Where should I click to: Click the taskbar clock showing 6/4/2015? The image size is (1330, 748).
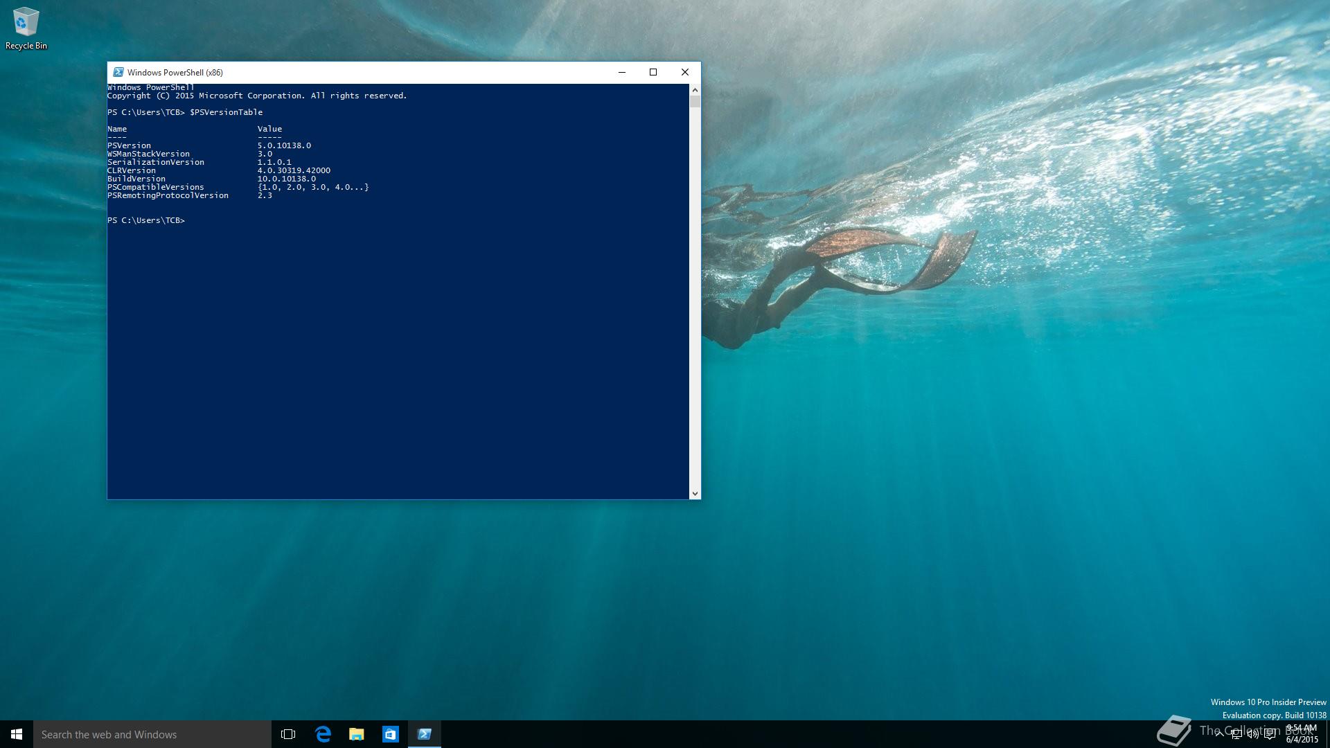(x=1302, y=734)
